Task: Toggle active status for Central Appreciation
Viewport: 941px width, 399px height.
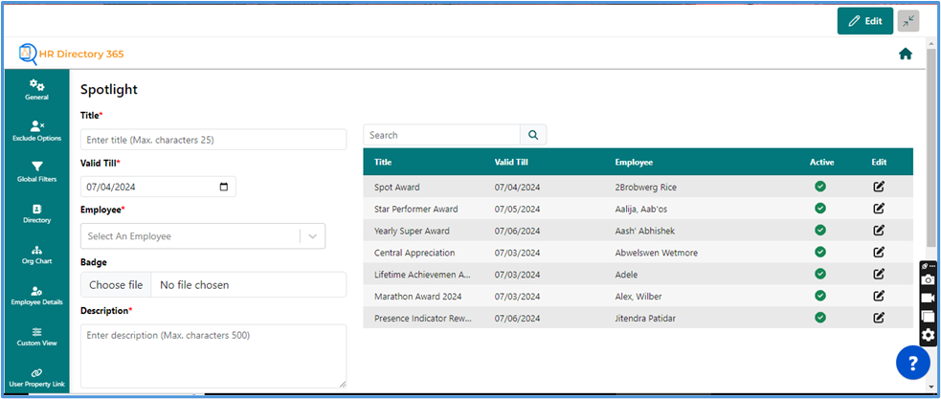Action: point(820,253)
